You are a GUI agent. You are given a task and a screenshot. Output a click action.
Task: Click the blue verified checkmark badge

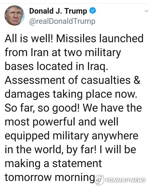92,10
